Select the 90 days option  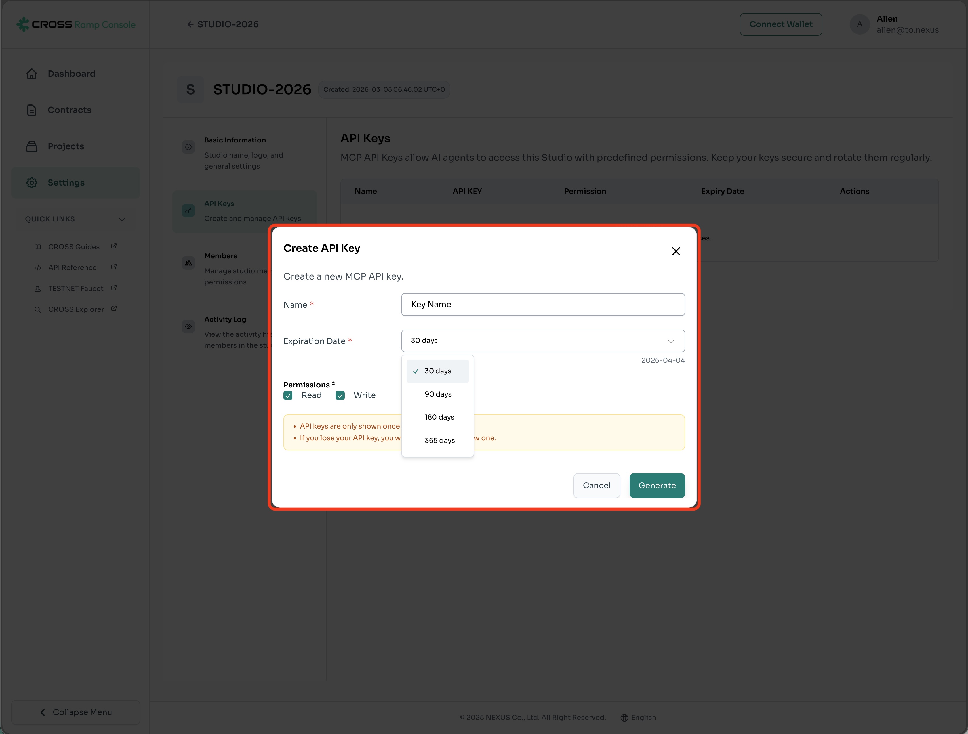pos(437,394)
